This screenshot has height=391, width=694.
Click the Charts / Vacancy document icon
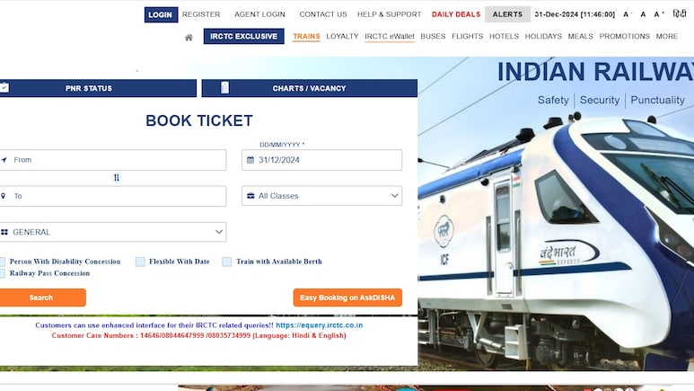224,88
